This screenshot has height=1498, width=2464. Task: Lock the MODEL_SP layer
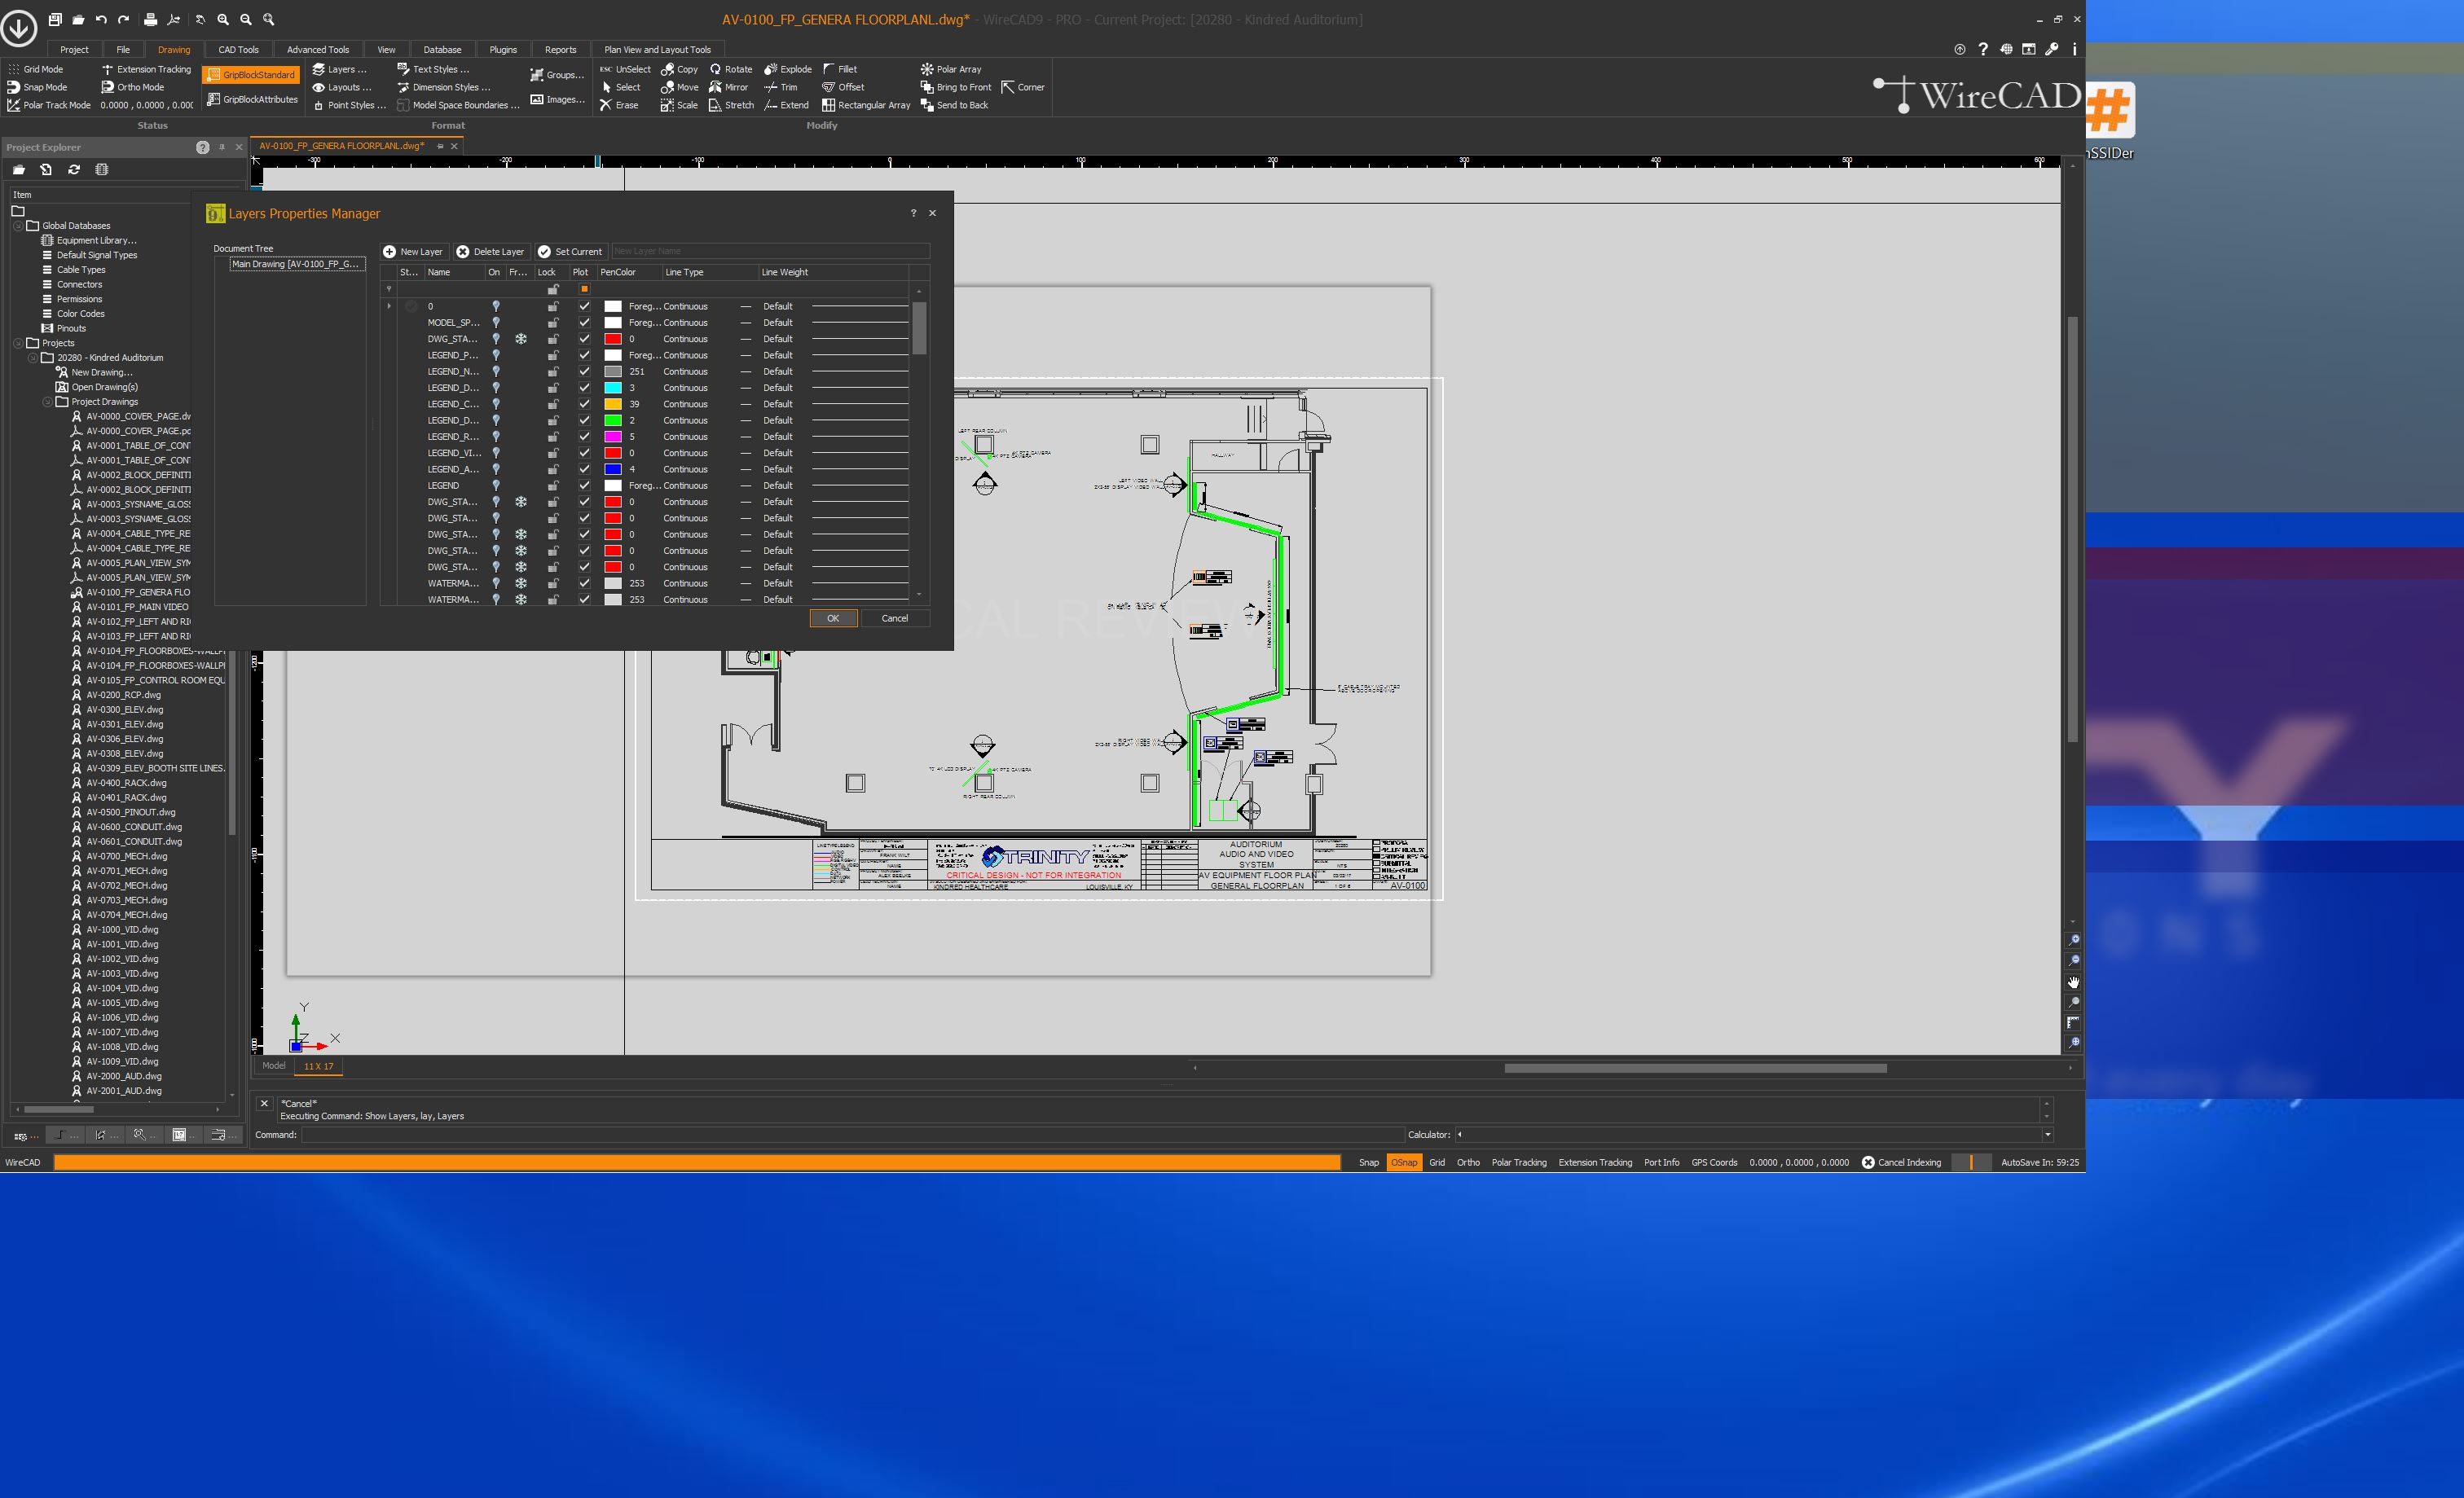coord(552,322)
